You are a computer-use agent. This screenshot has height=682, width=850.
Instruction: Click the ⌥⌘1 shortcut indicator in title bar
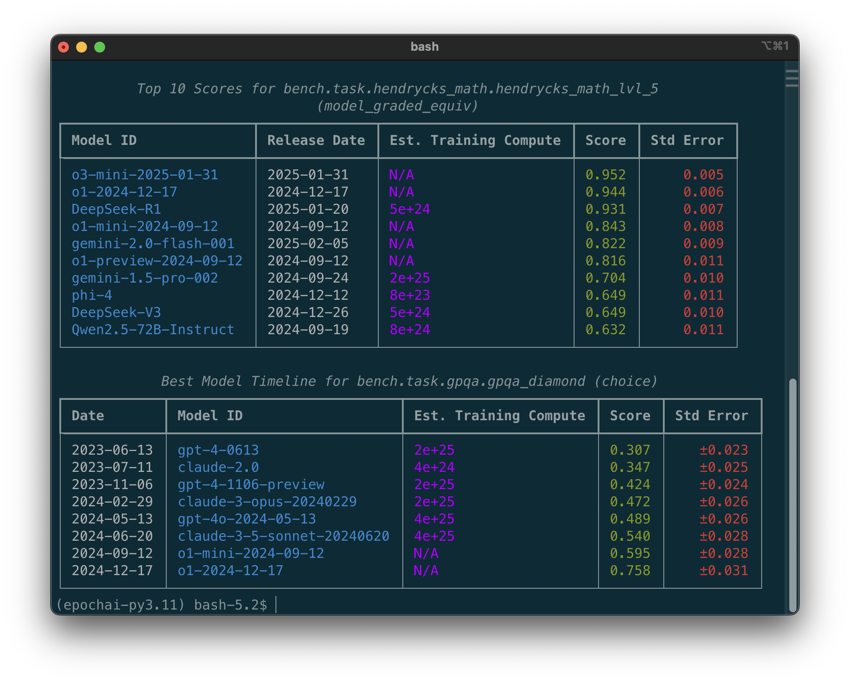click(x=775, y=46)
